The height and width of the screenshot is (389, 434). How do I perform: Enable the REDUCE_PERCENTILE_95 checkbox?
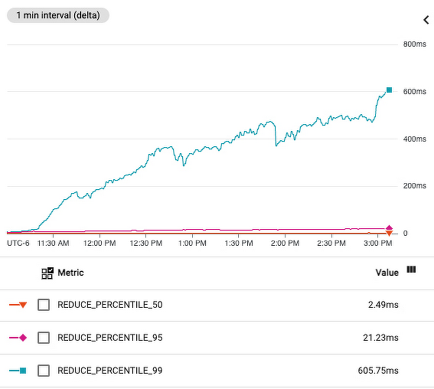(x=43, y=338)
